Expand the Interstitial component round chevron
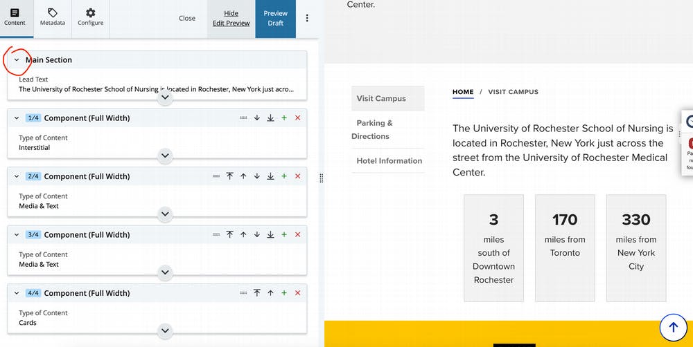The image size is (693, 347). click(165, 156)
